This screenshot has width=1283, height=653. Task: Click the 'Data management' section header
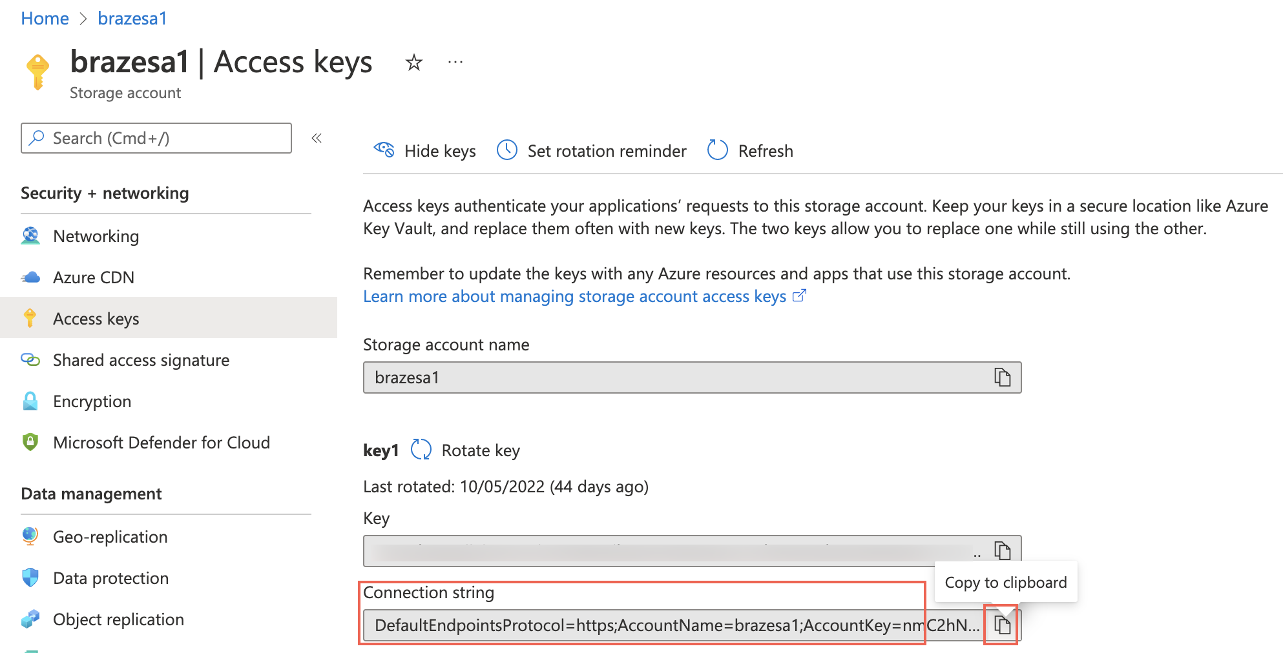[91, 494]
